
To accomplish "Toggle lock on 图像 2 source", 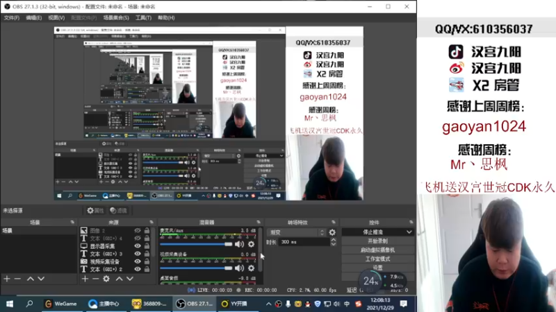I will point(147,230).
